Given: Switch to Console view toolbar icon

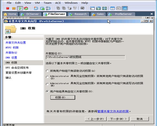Looking at the screenshot, I should [125, 8].
